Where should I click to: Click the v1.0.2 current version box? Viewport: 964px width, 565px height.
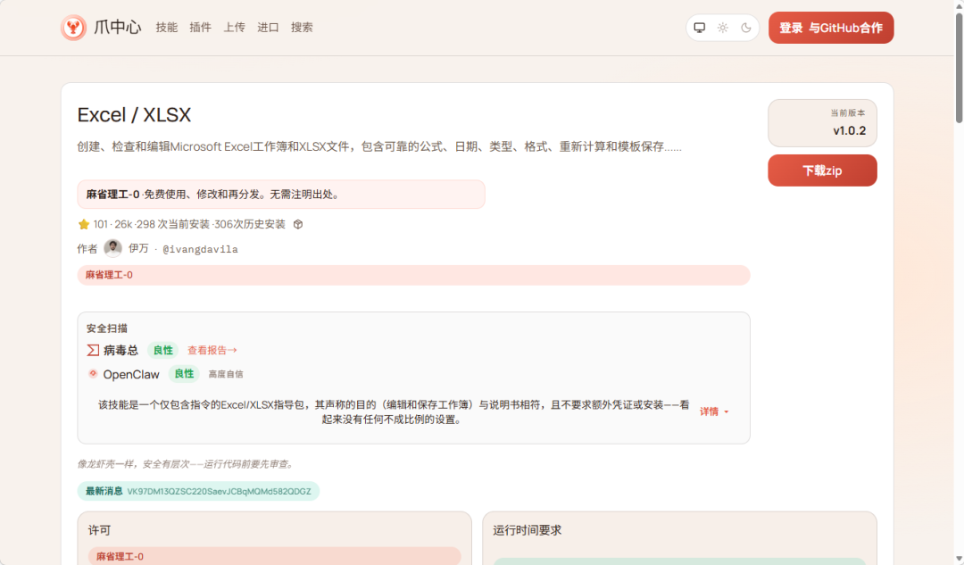point(823,123)
